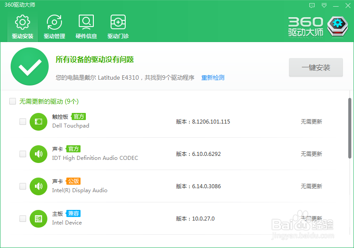The image size is (354, 248).
Task: Click the touchpad device icon
Action: coord(38,122)
